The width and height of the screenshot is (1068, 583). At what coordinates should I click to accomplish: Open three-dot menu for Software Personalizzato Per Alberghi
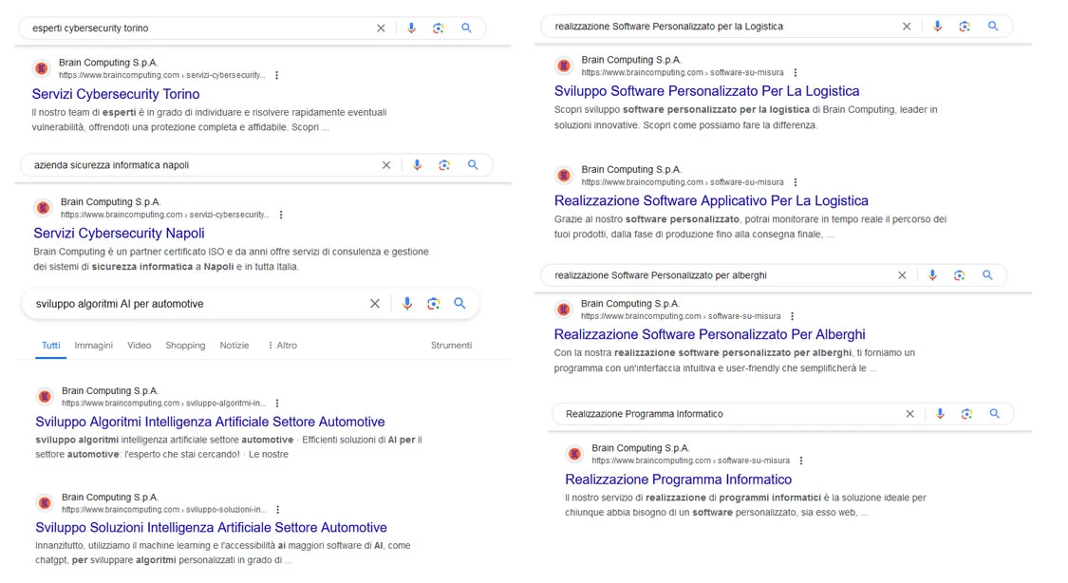[792, 317]
